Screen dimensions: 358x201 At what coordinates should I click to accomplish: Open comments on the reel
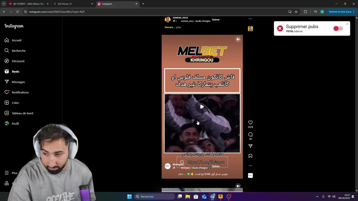tap(250, 135)
